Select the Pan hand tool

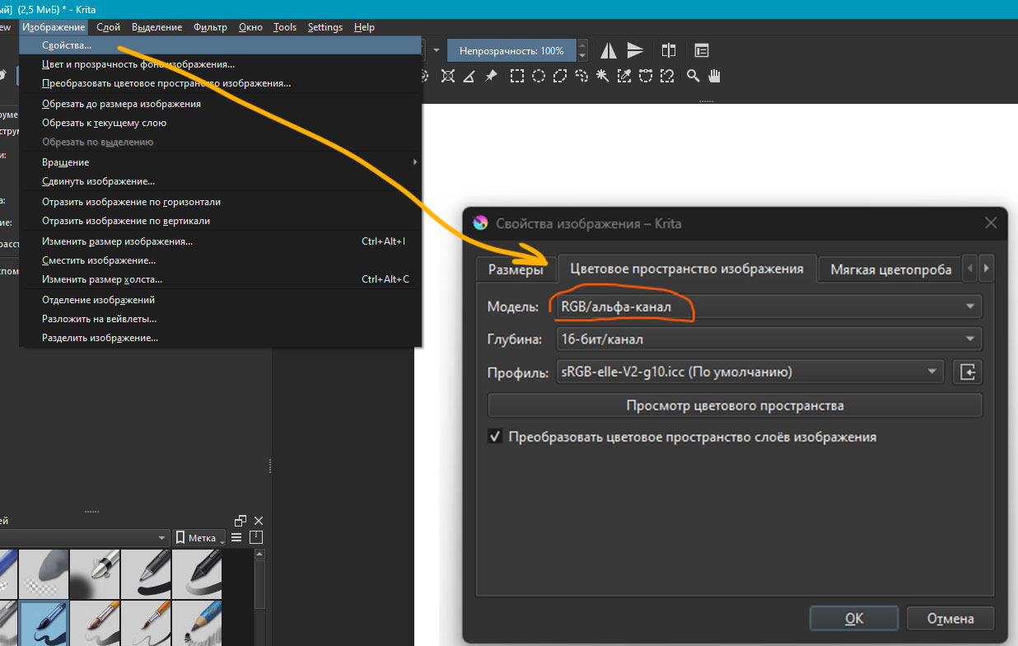[714, 76]
